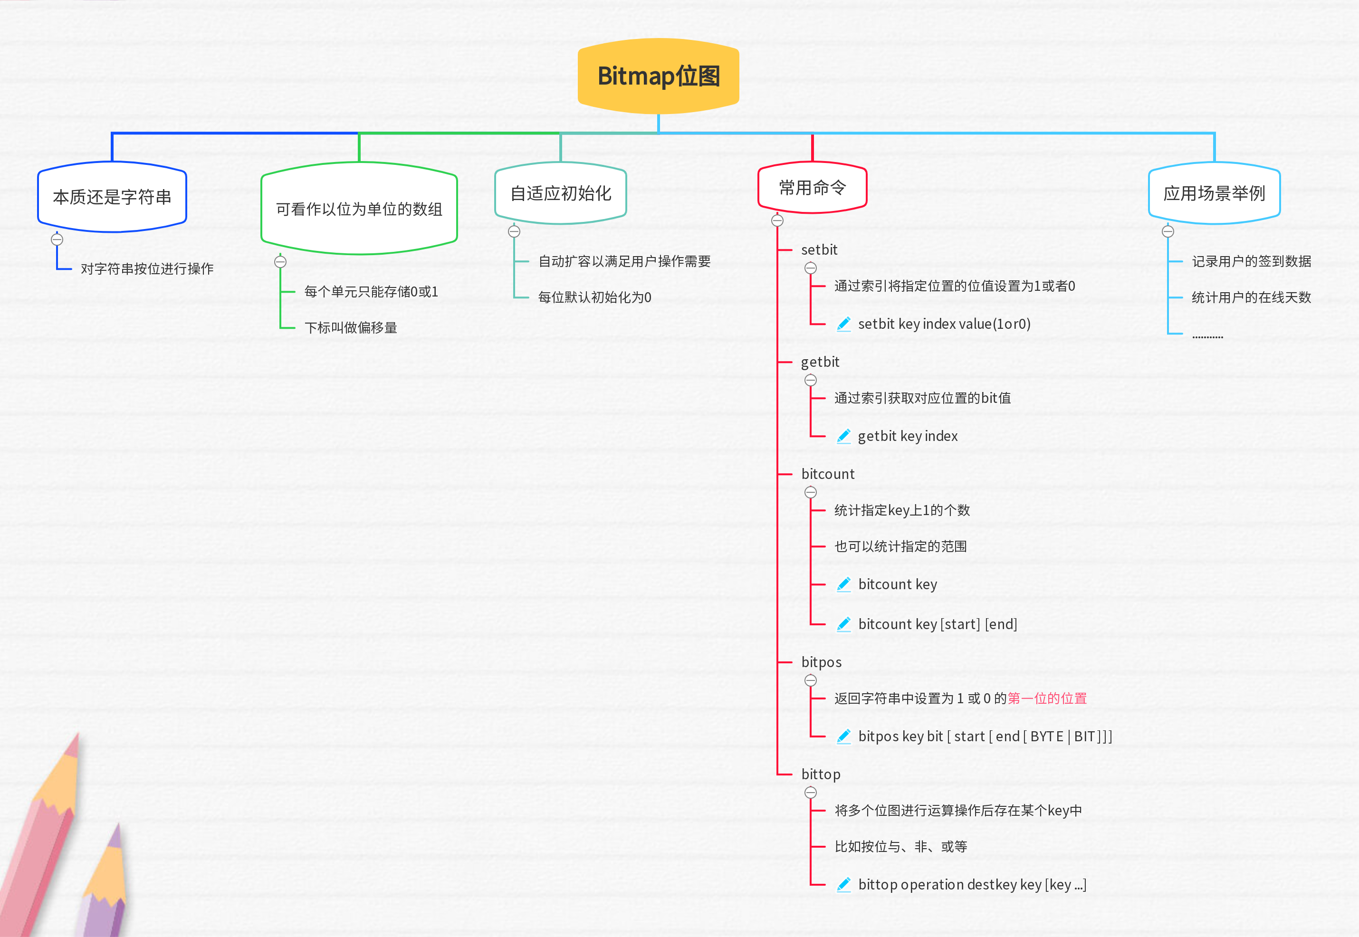This screenshot has height=937, width=1359.
Task: Collapse the 可看作以位为单位的数组 branch
Action: (x=281, y=262)
